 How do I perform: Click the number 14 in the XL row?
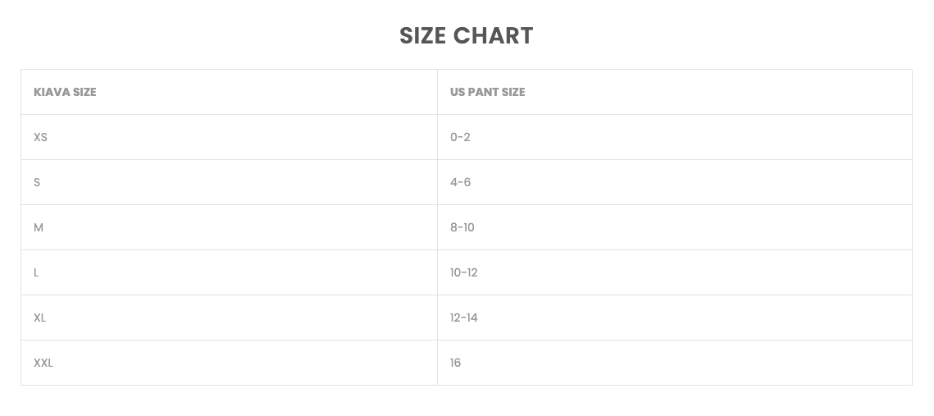coord(472,318)
